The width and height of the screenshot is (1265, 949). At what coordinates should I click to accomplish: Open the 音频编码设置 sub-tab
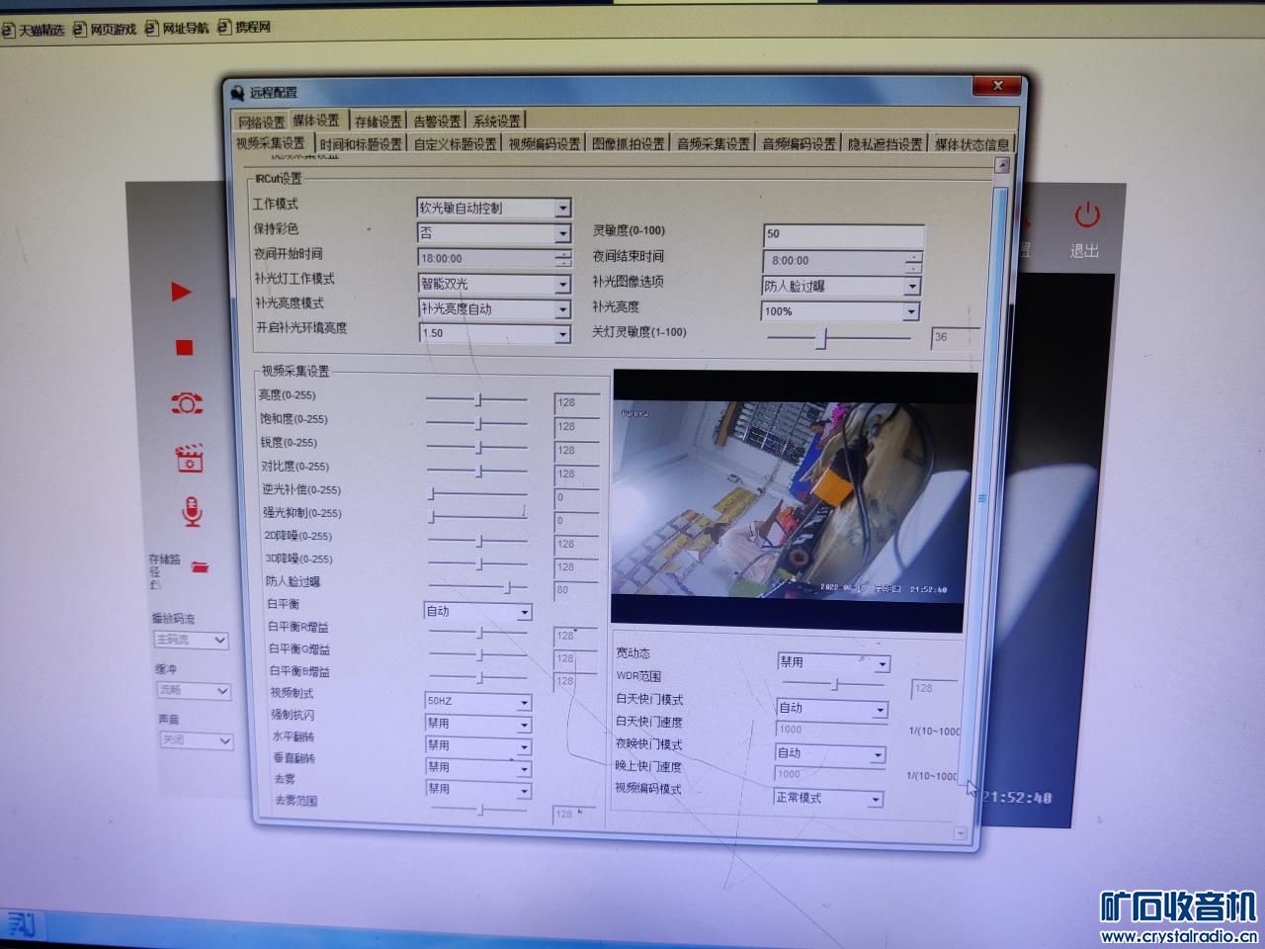800,143
